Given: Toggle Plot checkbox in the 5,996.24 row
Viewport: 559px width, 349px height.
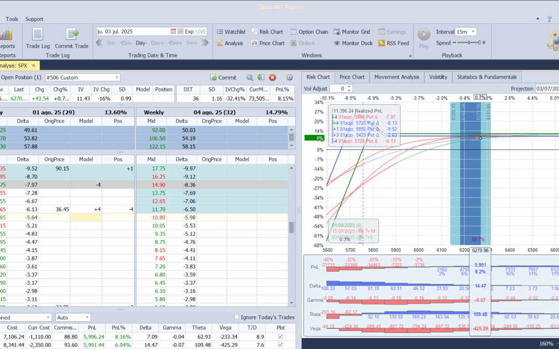Looking at the screenshot, I should (x=281, y=337).
